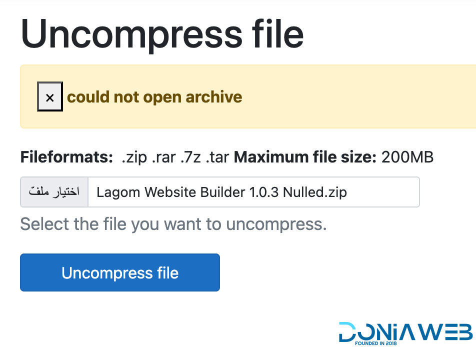Click the Lagom Website Builder filename field
This screenshot has width=476, height=347.
pos(253,192)
